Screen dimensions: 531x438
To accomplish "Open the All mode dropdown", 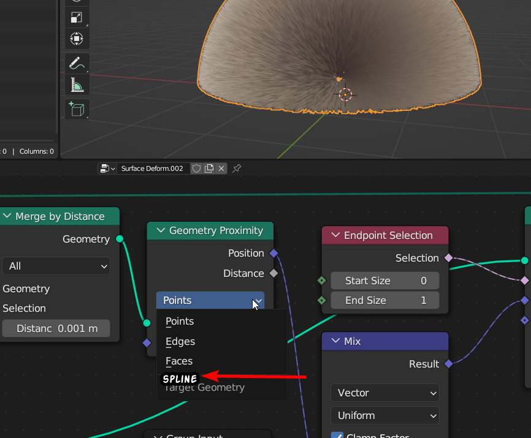I will [56, 266].
